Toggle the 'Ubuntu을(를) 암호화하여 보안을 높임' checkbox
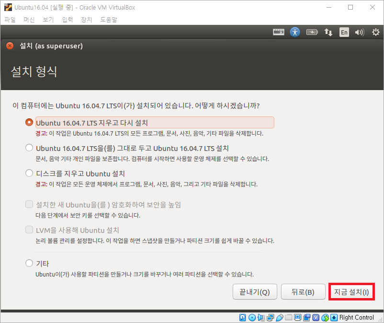 click(x=29, y=204)
